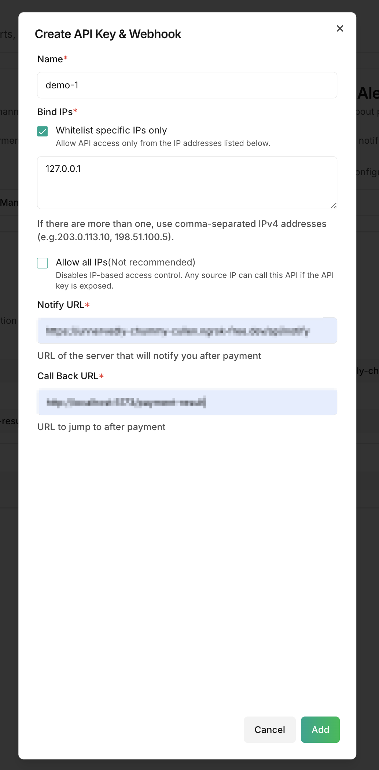The height and width of the screenshot is (770, 379).
Task: Focus the Notify URL input field
Action: pyautogui.click(x=187, y=330)
